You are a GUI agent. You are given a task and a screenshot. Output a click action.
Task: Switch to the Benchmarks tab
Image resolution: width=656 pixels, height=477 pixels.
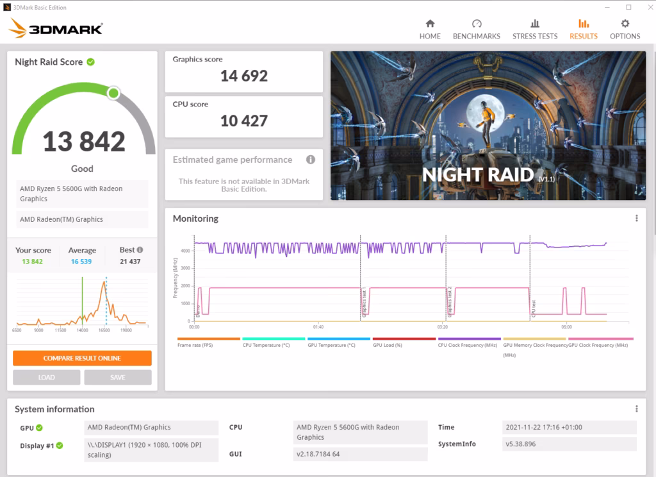[476, 29]
